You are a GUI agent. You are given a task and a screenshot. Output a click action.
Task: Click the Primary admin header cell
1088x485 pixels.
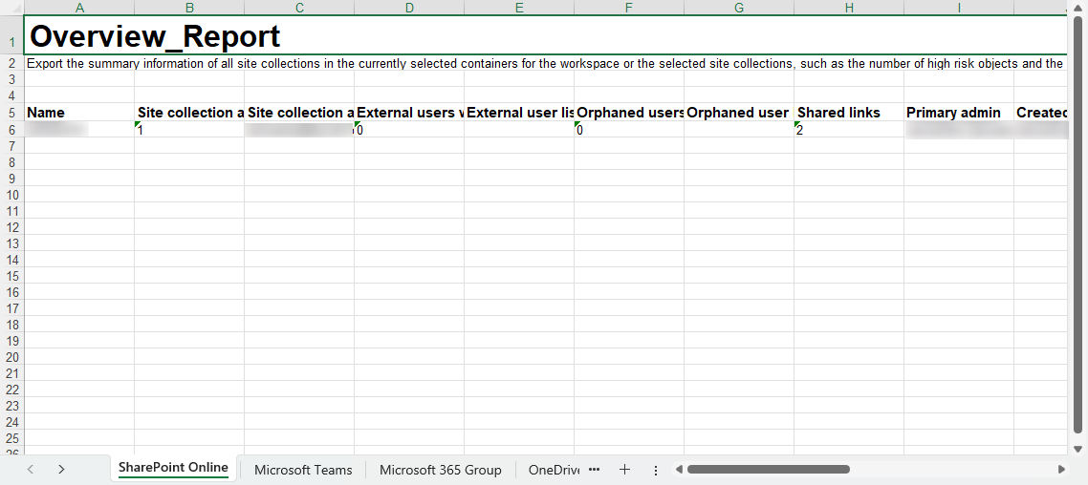tap(959, 113)
